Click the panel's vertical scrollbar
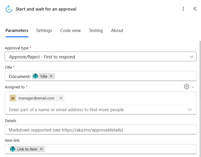Viewport: 201px width, 157px height. coord(200,99)
